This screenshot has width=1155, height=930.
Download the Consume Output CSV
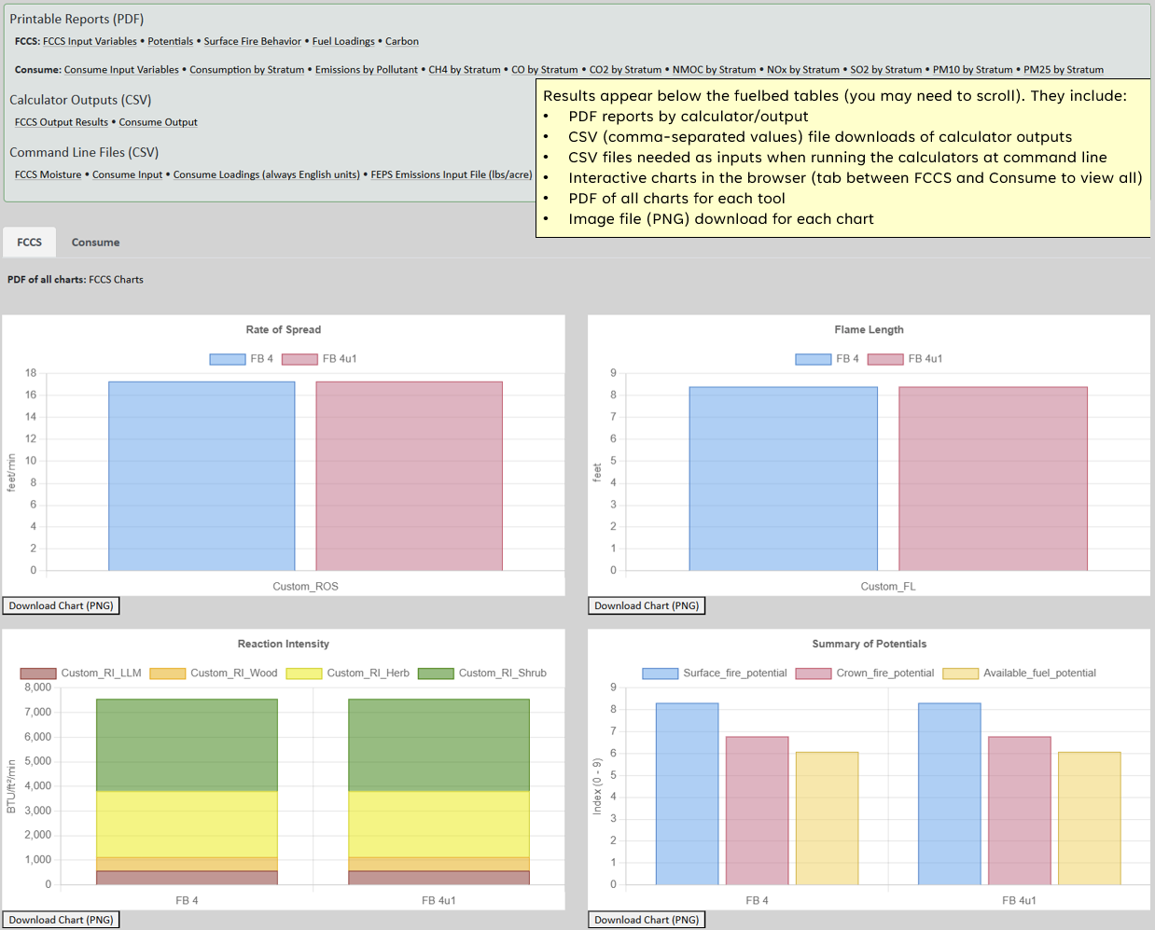click(x=157, y=122)
